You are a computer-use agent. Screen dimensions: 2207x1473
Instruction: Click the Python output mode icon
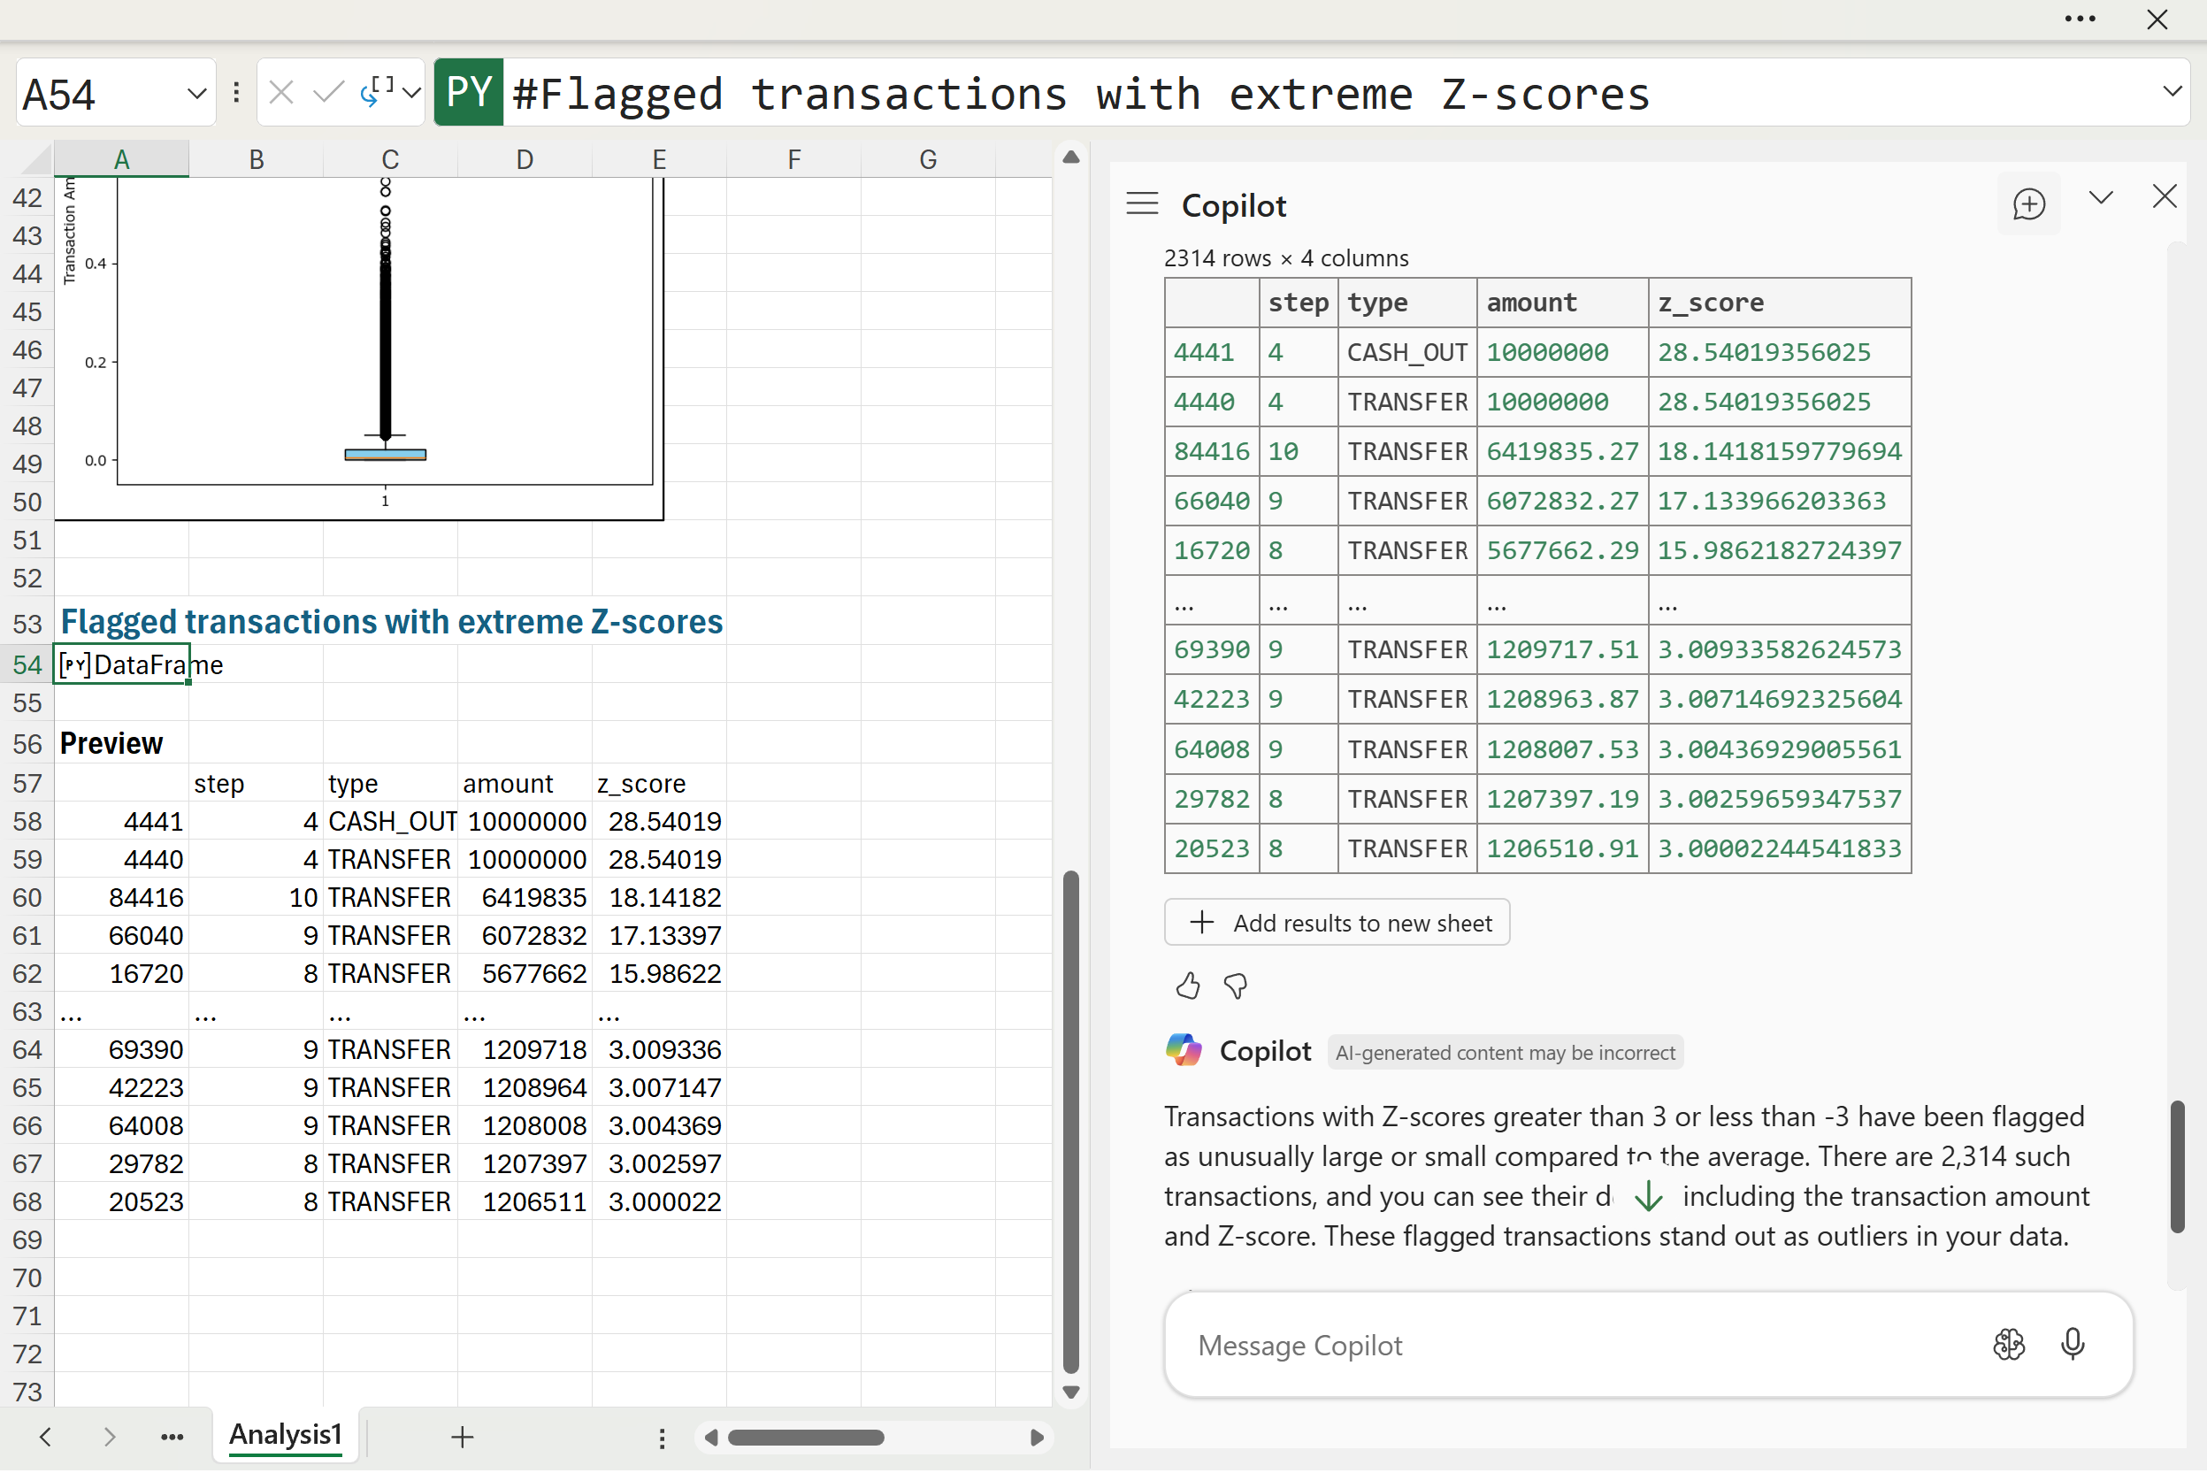378,92
